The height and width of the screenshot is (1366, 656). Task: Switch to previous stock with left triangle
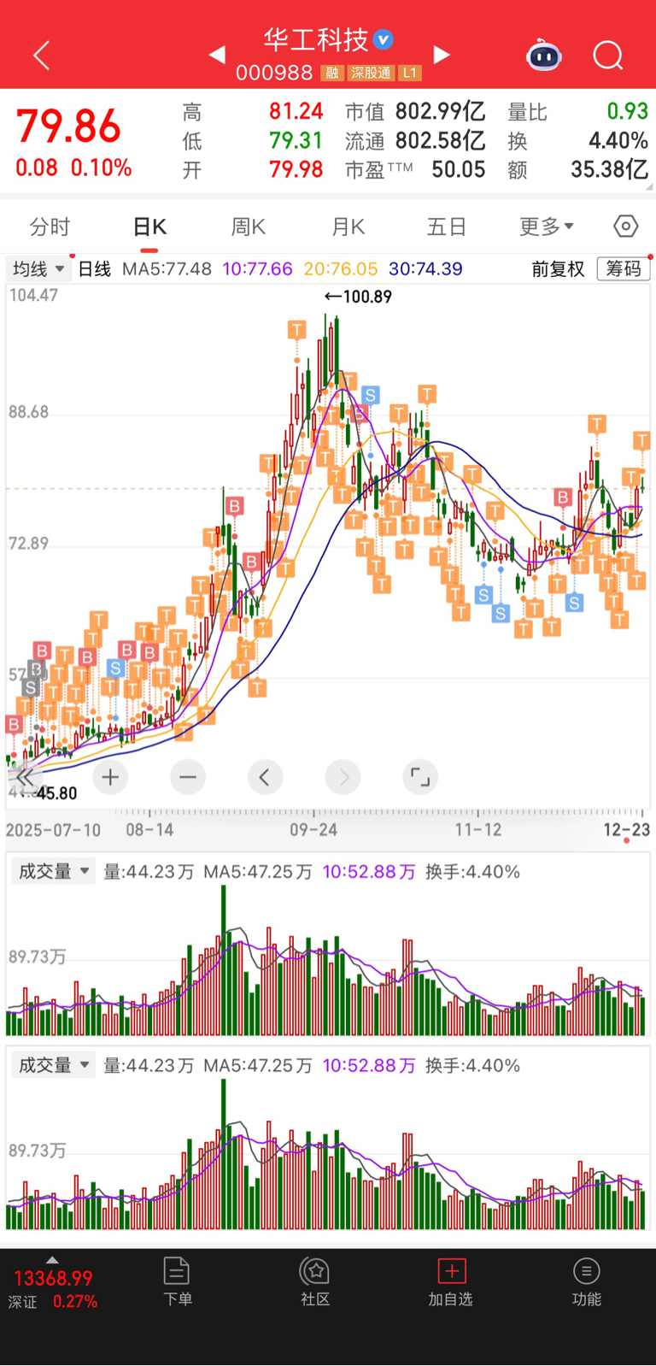click(217, 55)
